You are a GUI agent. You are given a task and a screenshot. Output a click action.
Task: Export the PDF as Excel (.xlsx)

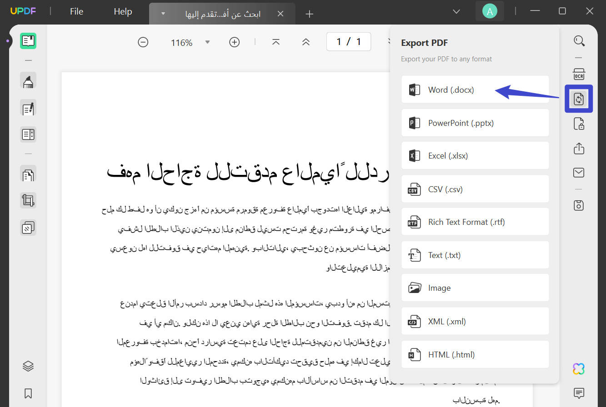[475, 155]
